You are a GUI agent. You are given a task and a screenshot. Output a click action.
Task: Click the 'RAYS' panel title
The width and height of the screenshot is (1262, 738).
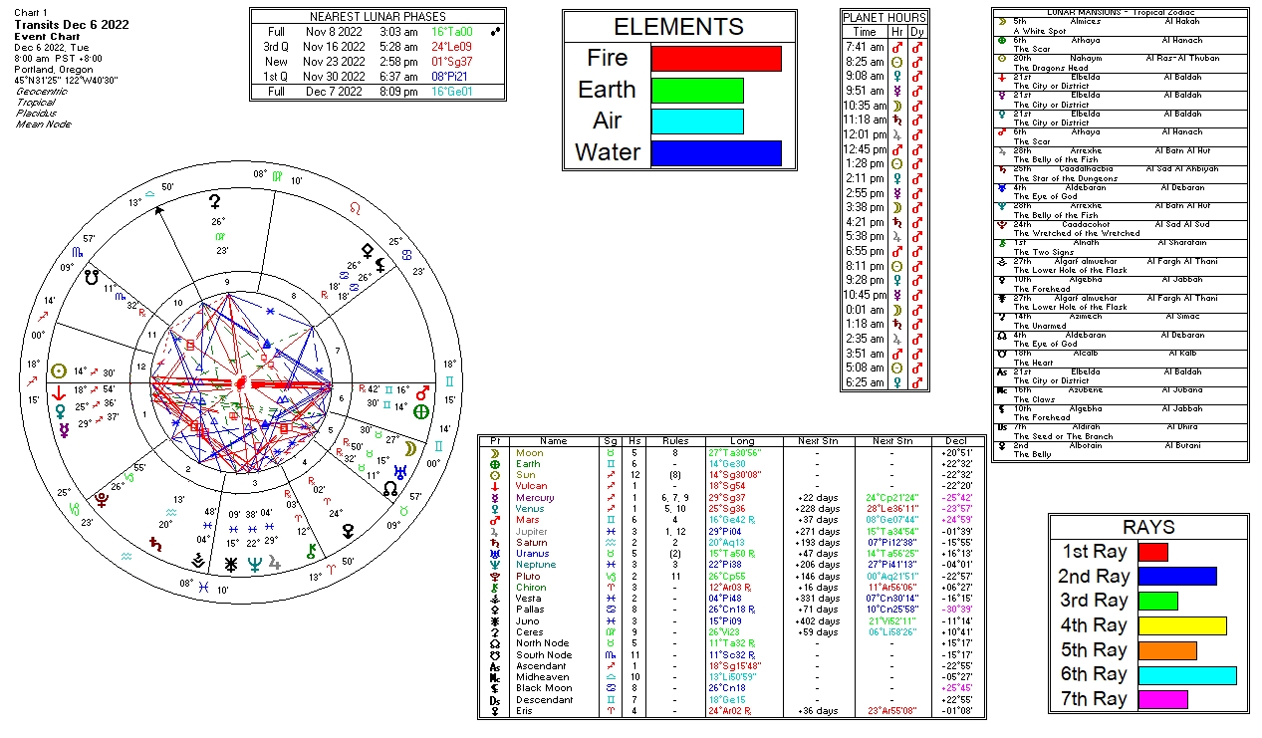1148,527
